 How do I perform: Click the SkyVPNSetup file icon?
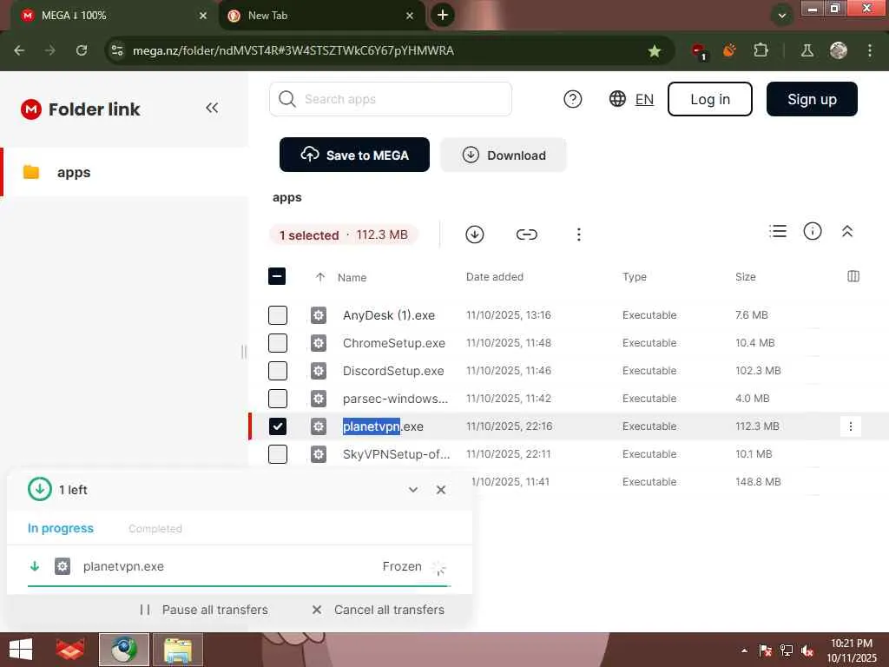click(319, 453)
